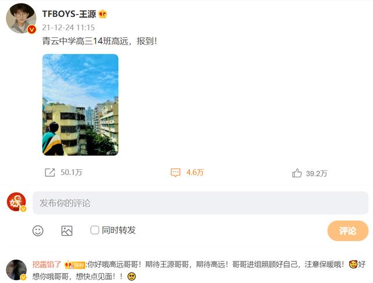Open the TFBOYS-王源 profile avatar
The height and width of the screenshot is (283, 373).
coord(21,18)
